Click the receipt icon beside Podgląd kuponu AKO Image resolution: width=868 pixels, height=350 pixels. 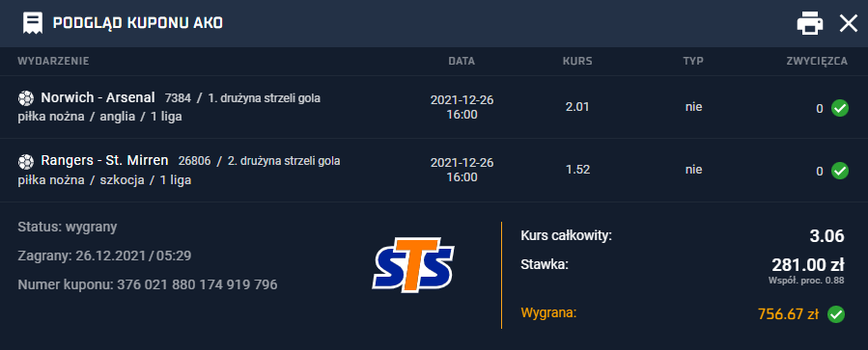pyautogui.click(x=33, y=23)
